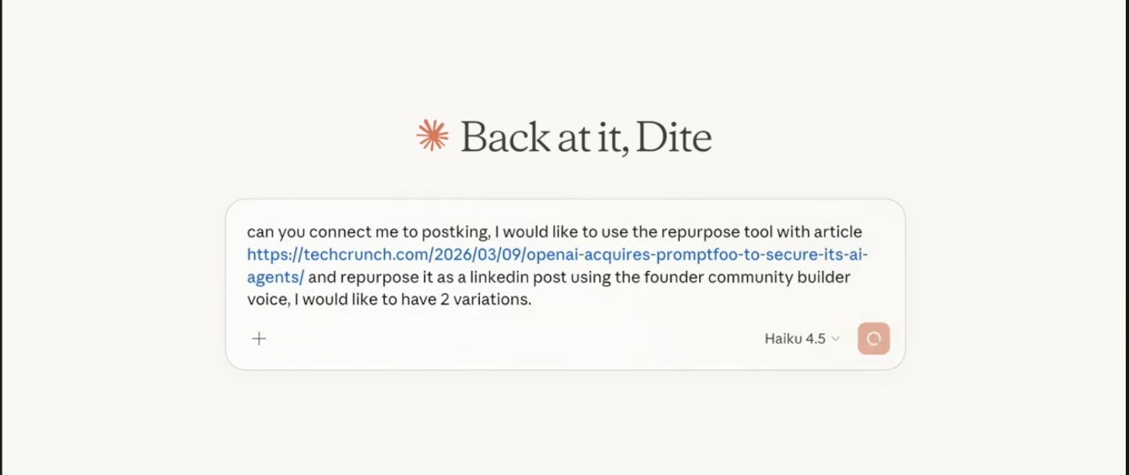Click the name "Dite" in the heading
1129x475 pixels.
click(673, 137)
